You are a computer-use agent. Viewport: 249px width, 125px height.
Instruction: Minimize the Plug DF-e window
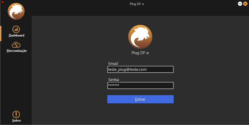[x=240, y=4]
